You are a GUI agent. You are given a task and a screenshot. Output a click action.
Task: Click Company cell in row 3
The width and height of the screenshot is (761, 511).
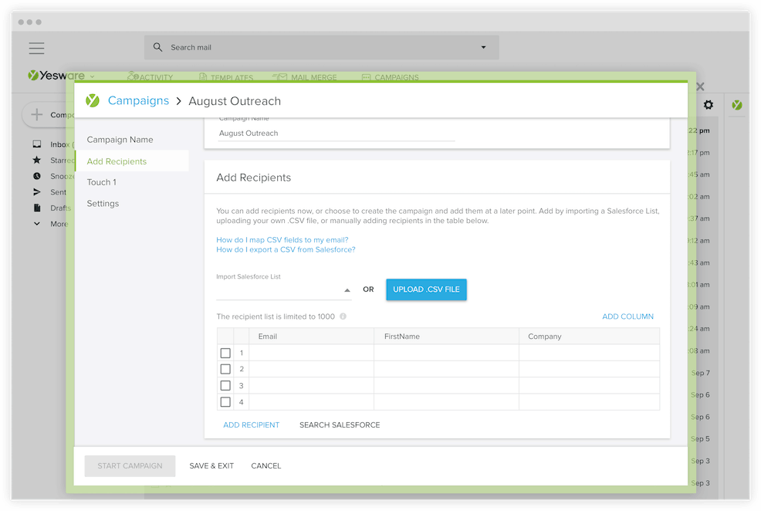click(589, 385)
